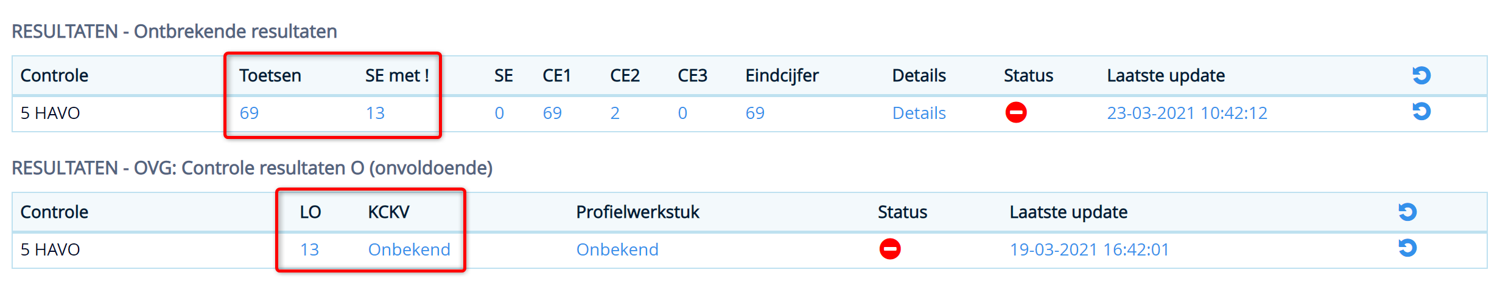Image resolution: width=1497 pixels, height=281 pixels.
Task: Refresh the 5 HAVO Ontbrekende resultaten row
Action: coord(1421,112)
